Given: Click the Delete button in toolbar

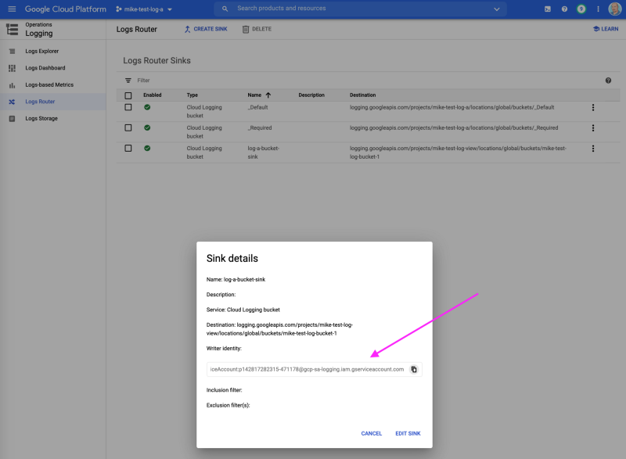Looking at the screenshot, I should tap(257, 29).
